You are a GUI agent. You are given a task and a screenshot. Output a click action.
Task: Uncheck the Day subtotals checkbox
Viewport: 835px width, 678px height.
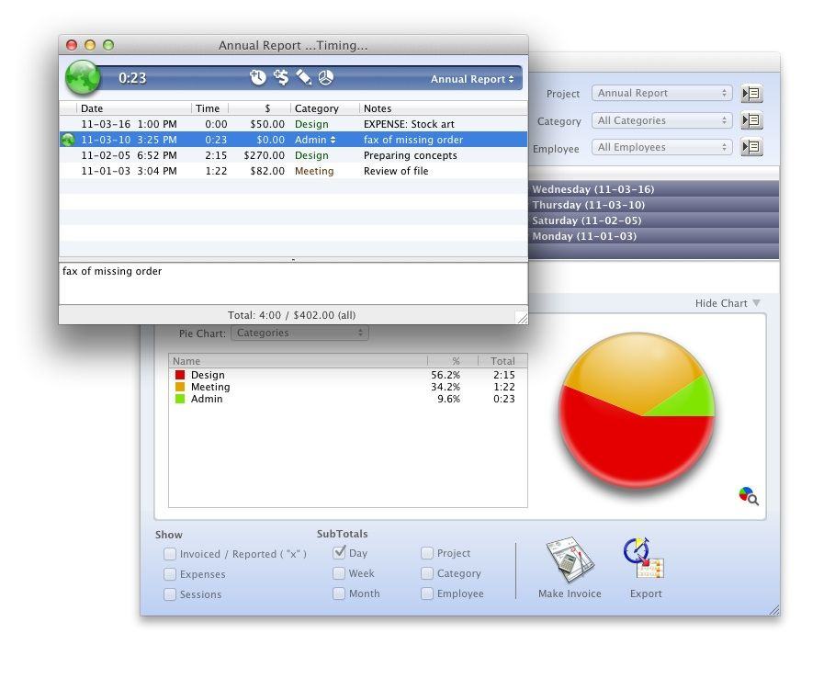340,553
